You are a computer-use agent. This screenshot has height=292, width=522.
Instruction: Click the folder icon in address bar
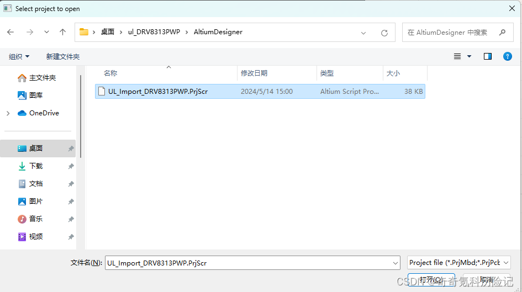(x=84, y=32)
